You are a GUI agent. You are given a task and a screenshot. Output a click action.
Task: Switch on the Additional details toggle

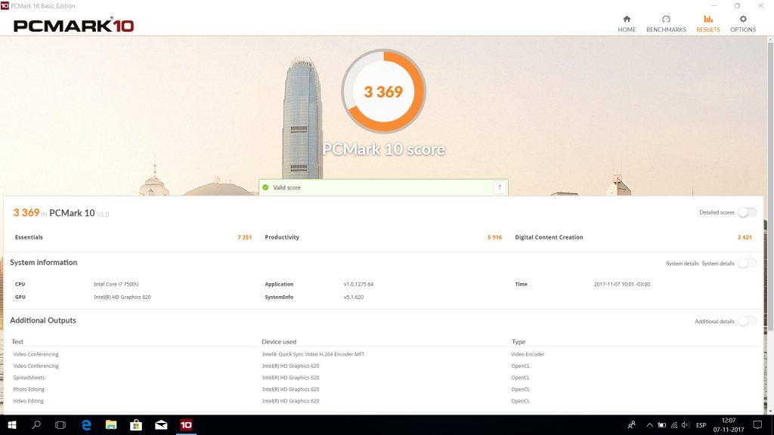(747, 322)
